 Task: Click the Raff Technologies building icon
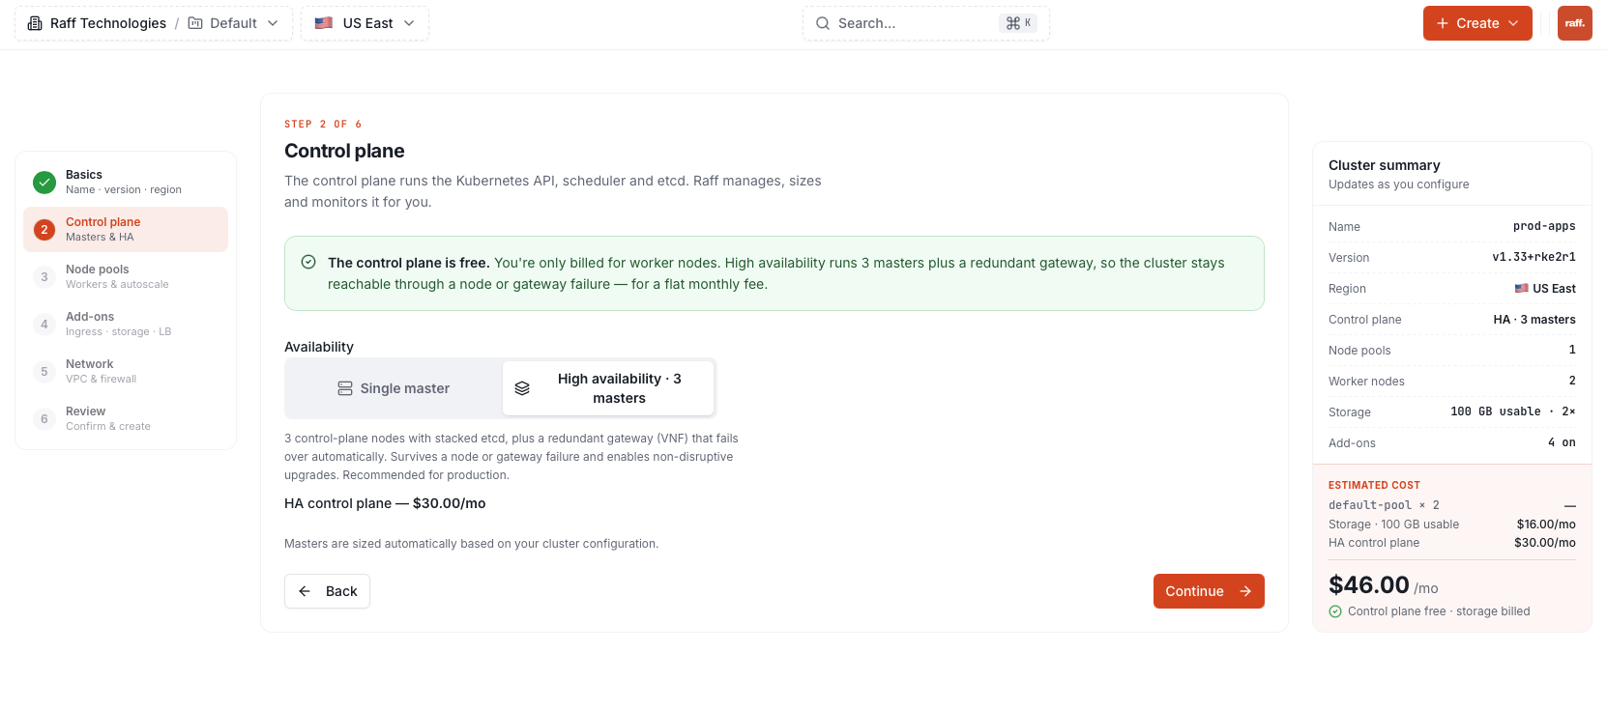(35, 23)
